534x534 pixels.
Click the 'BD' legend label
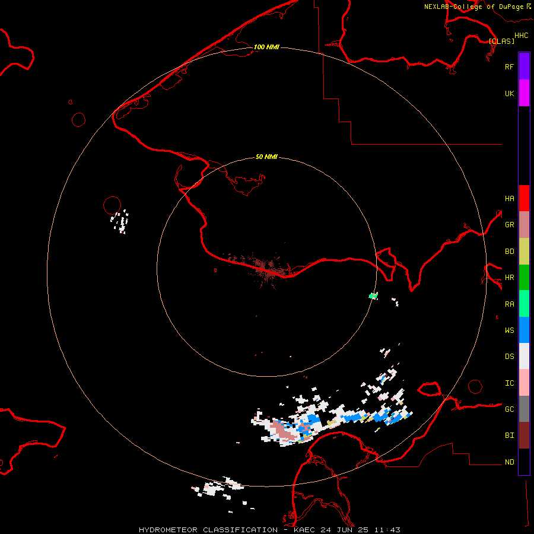509,251
